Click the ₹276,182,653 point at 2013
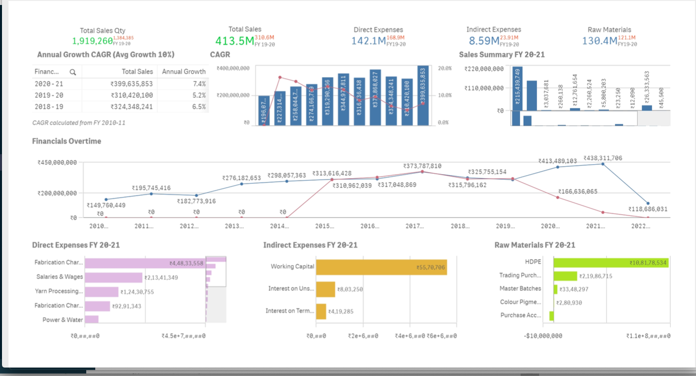Viewport: 696px width, 376px height. tap(242, 184)
